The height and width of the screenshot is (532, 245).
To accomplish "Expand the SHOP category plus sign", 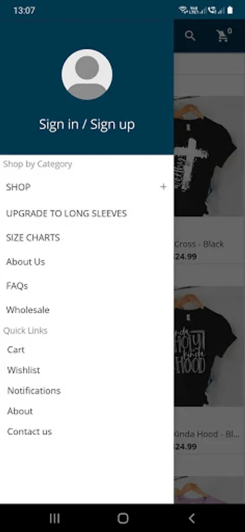I will coord(164,187).
